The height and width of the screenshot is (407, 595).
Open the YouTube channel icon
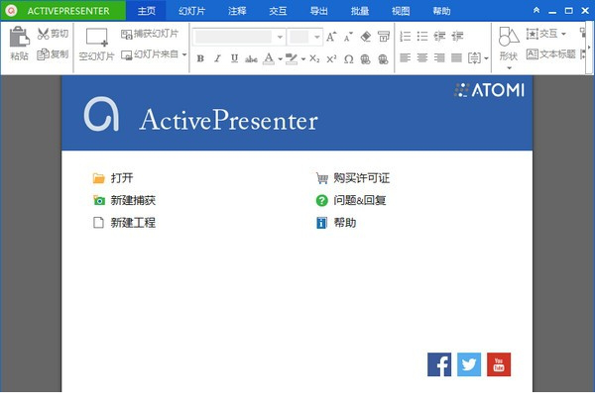[499, 364]
